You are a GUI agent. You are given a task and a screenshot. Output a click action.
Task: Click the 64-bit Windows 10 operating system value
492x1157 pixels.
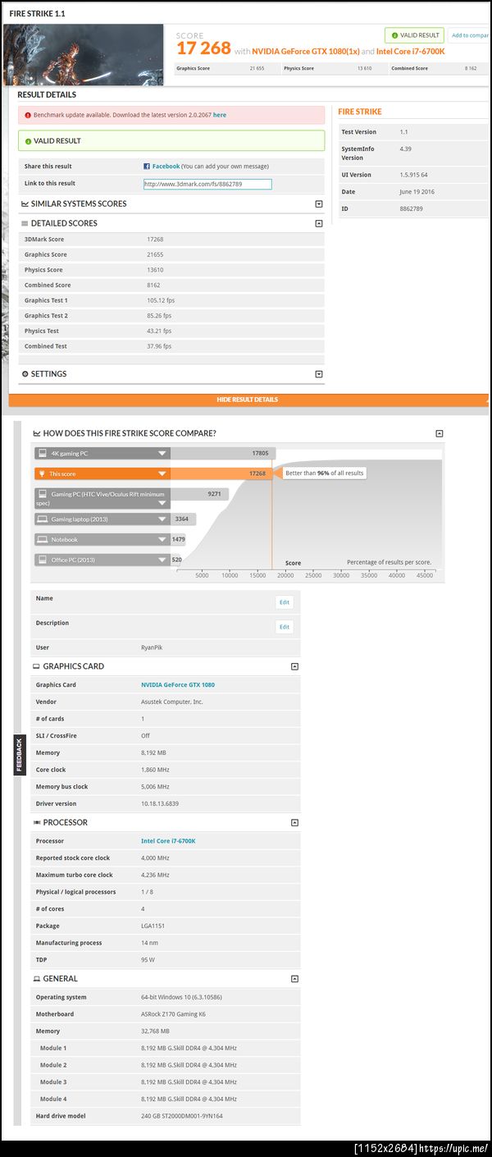pos(181,997)
